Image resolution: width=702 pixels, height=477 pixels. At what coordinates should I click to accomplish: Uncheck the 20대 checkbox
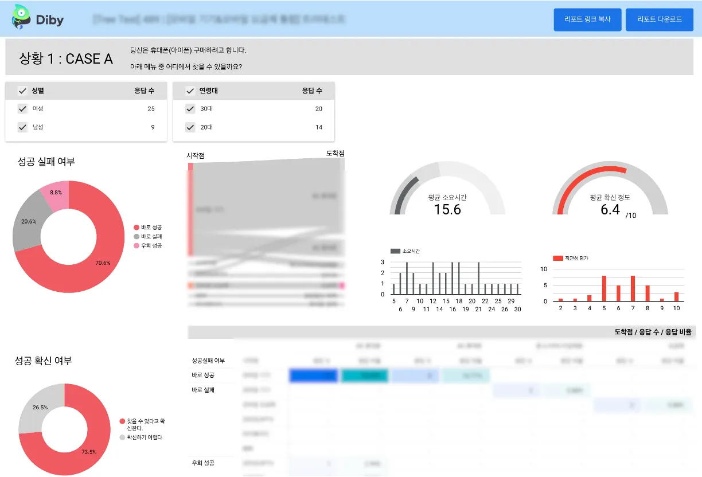tap(190, 127)
